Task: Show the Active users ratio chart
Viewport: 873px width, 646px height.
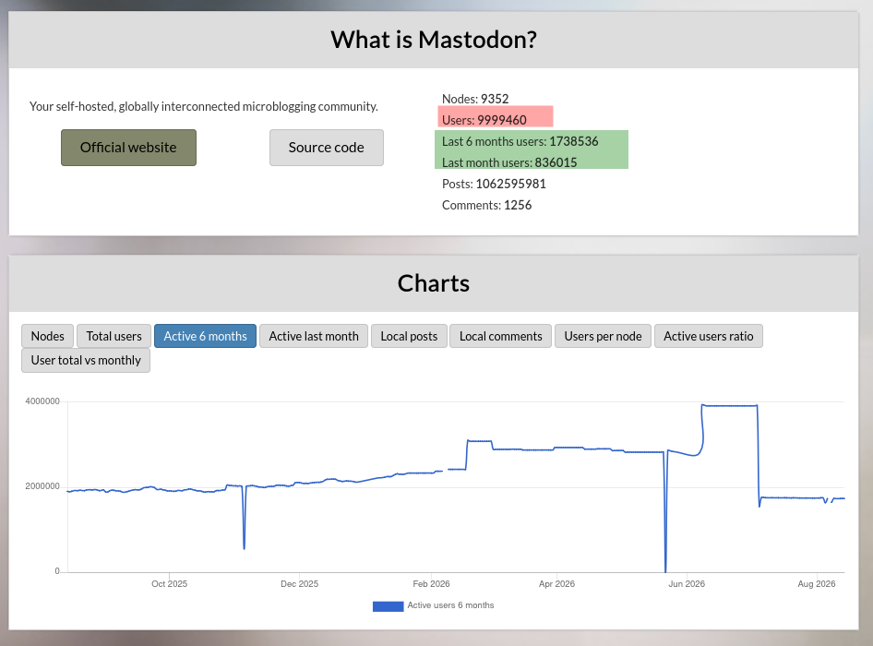Action: coord(708,336)
